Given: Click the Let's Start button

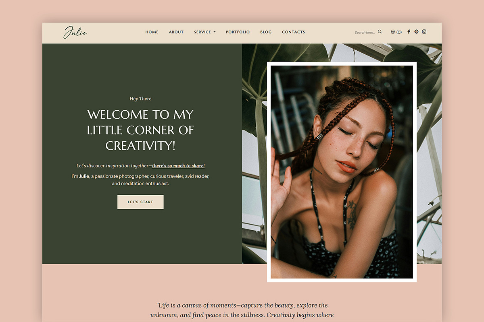Looking at the screenshot, I should click(140, 202).
